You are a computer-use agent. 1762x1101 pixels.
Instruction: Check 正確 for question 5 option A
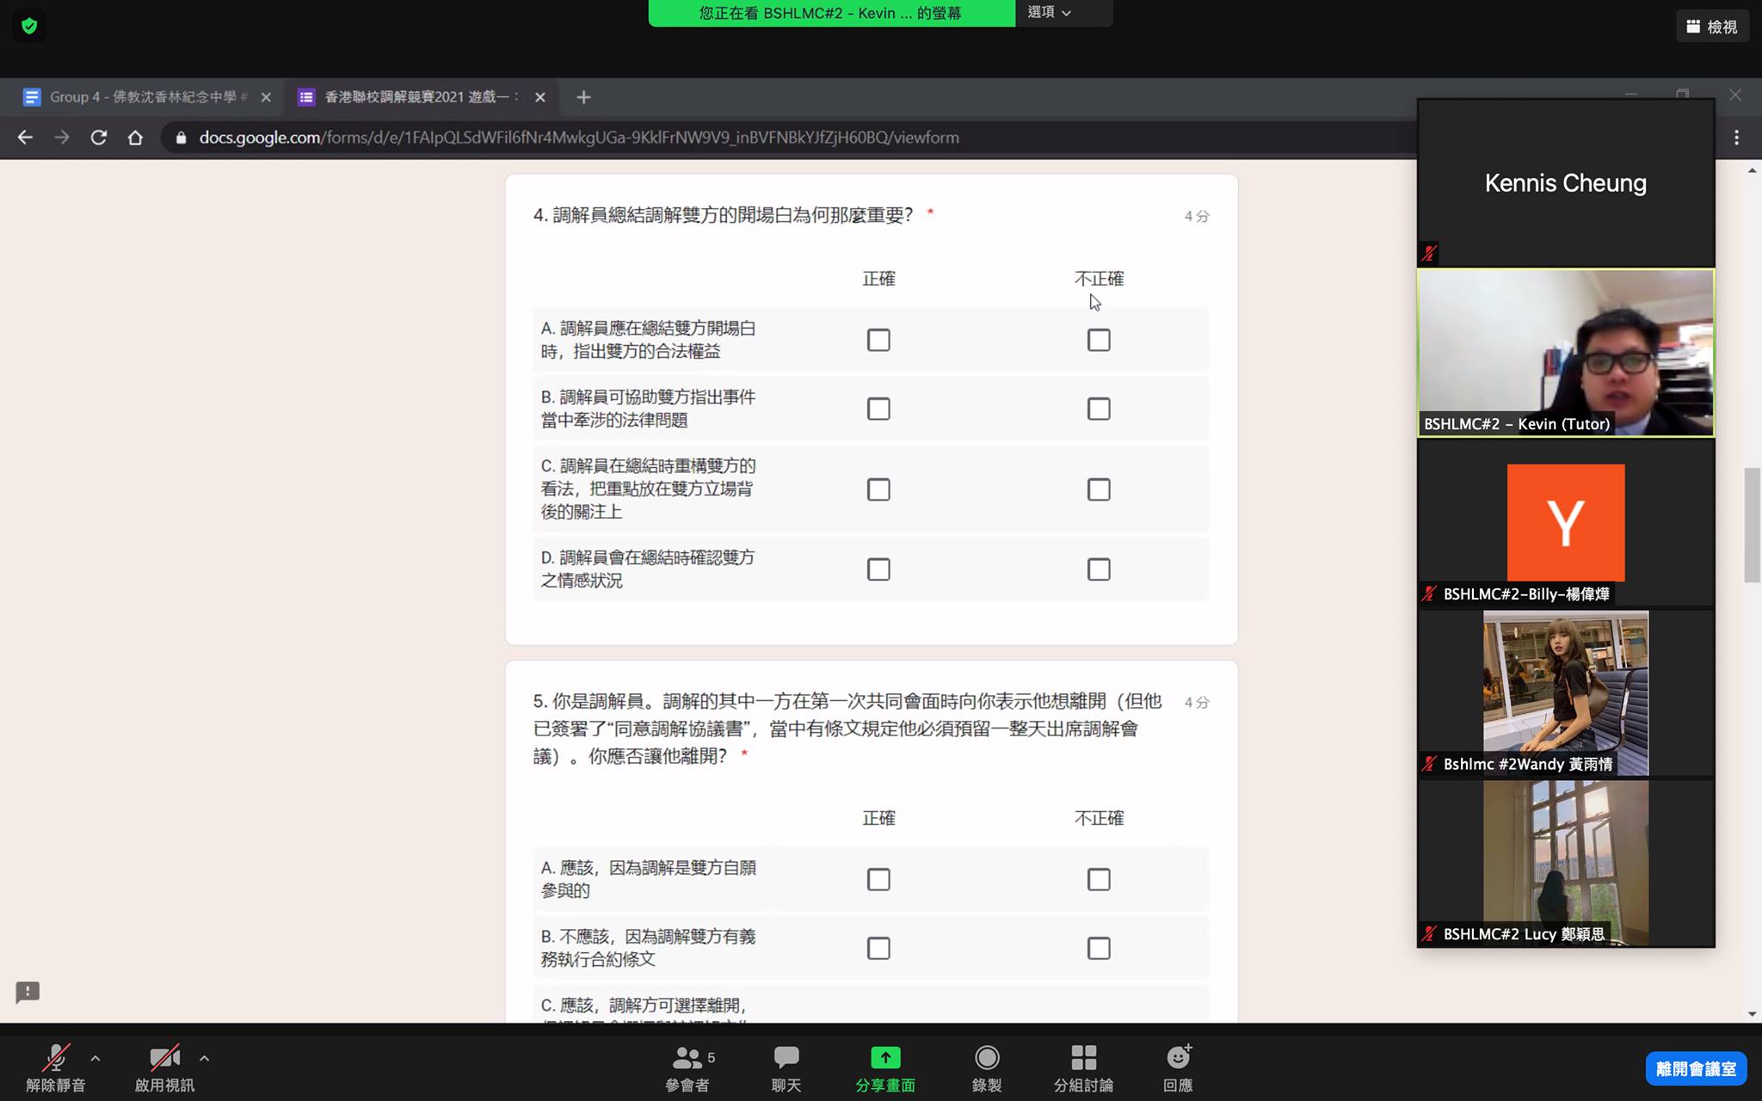point(878,879)
